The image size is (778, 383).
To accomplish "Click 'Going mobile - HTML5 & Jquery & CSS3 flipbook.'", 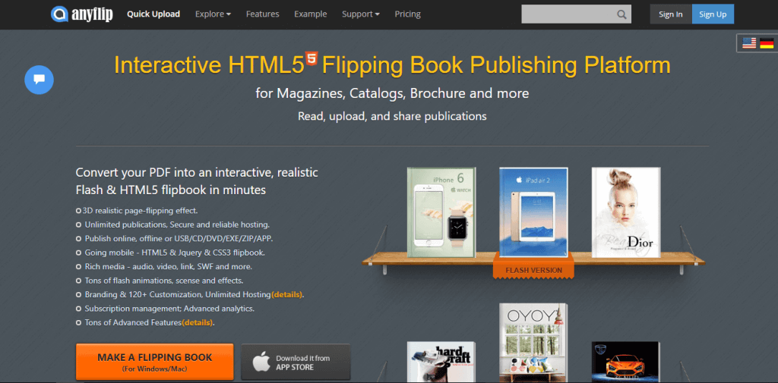I will (x=175, y=253).
